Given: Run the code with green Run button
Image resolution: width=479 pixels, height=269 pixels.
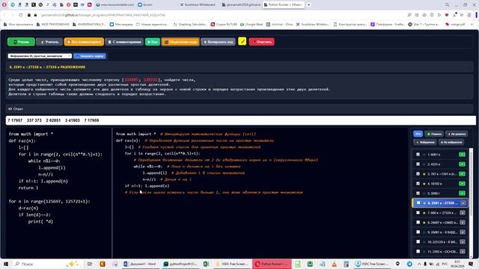Looking at the screenshot, I should pos(153,42).
